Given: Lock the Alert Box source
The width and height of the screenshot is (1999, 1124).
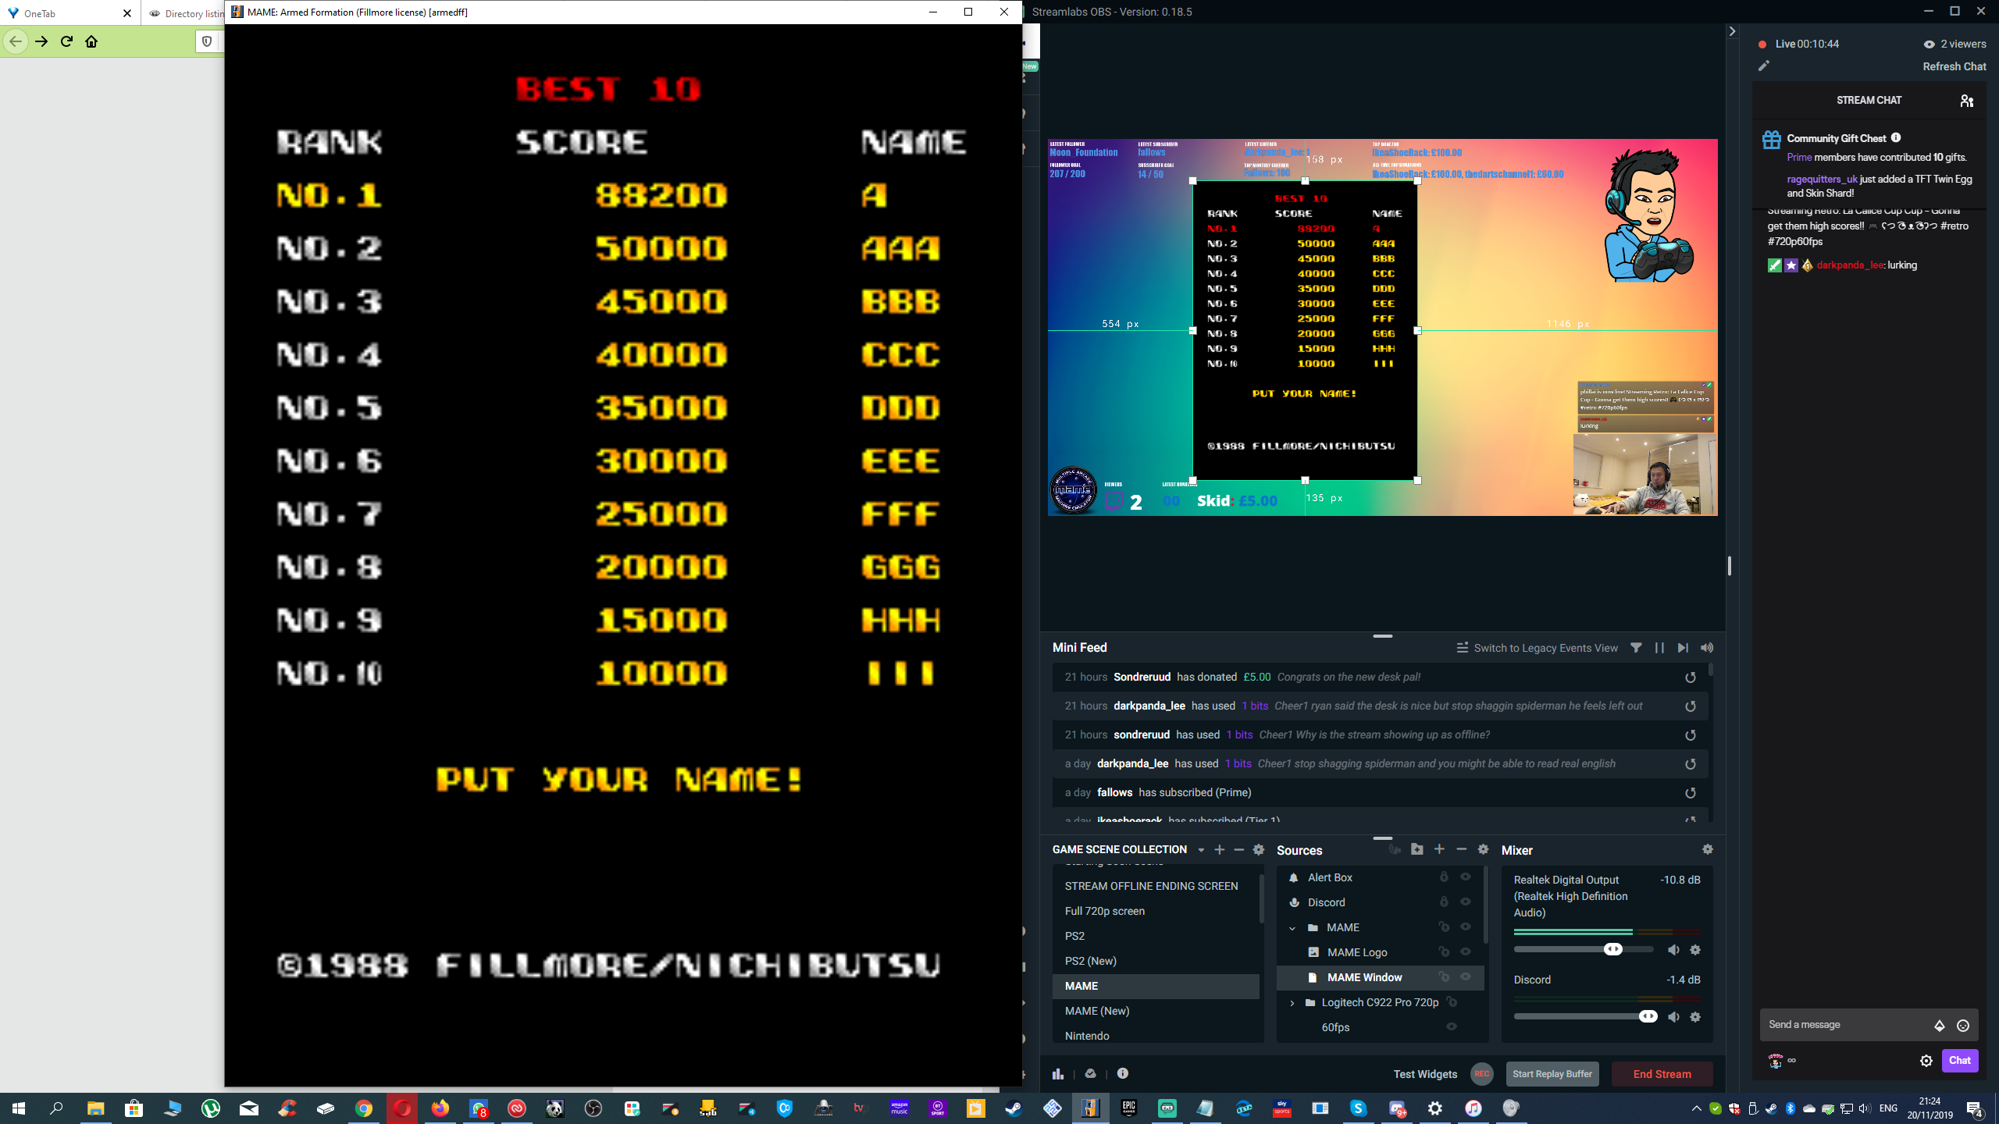Looking at the screenshot, I should tap(1444, 877).
